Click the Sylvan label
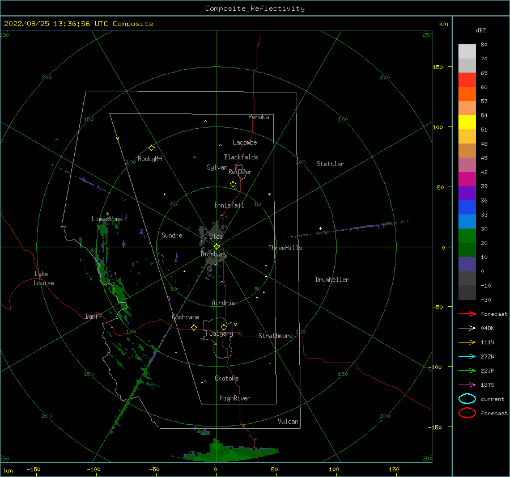510x477 pixels. [x=217, y=167]
